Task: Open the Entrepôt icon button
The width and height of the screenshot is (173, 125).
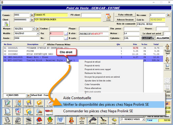Action: tap(18, 120)
